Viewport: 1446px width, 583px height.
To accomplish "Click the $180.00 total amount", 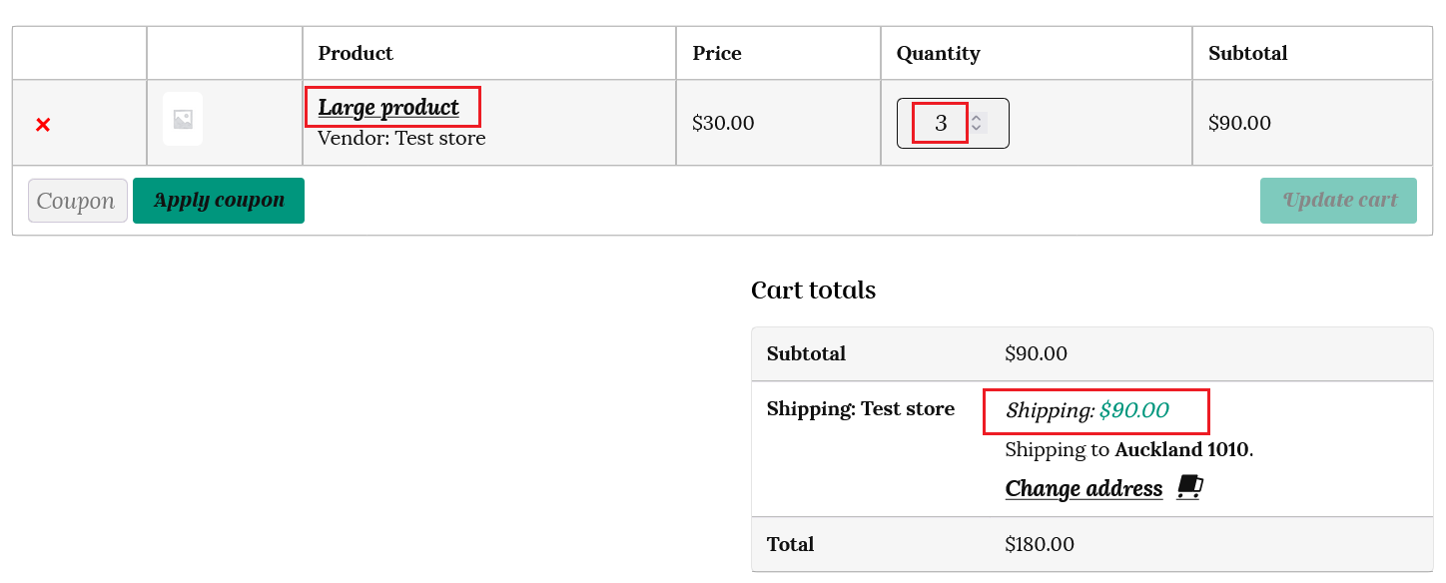I will tap(1040, 544).
